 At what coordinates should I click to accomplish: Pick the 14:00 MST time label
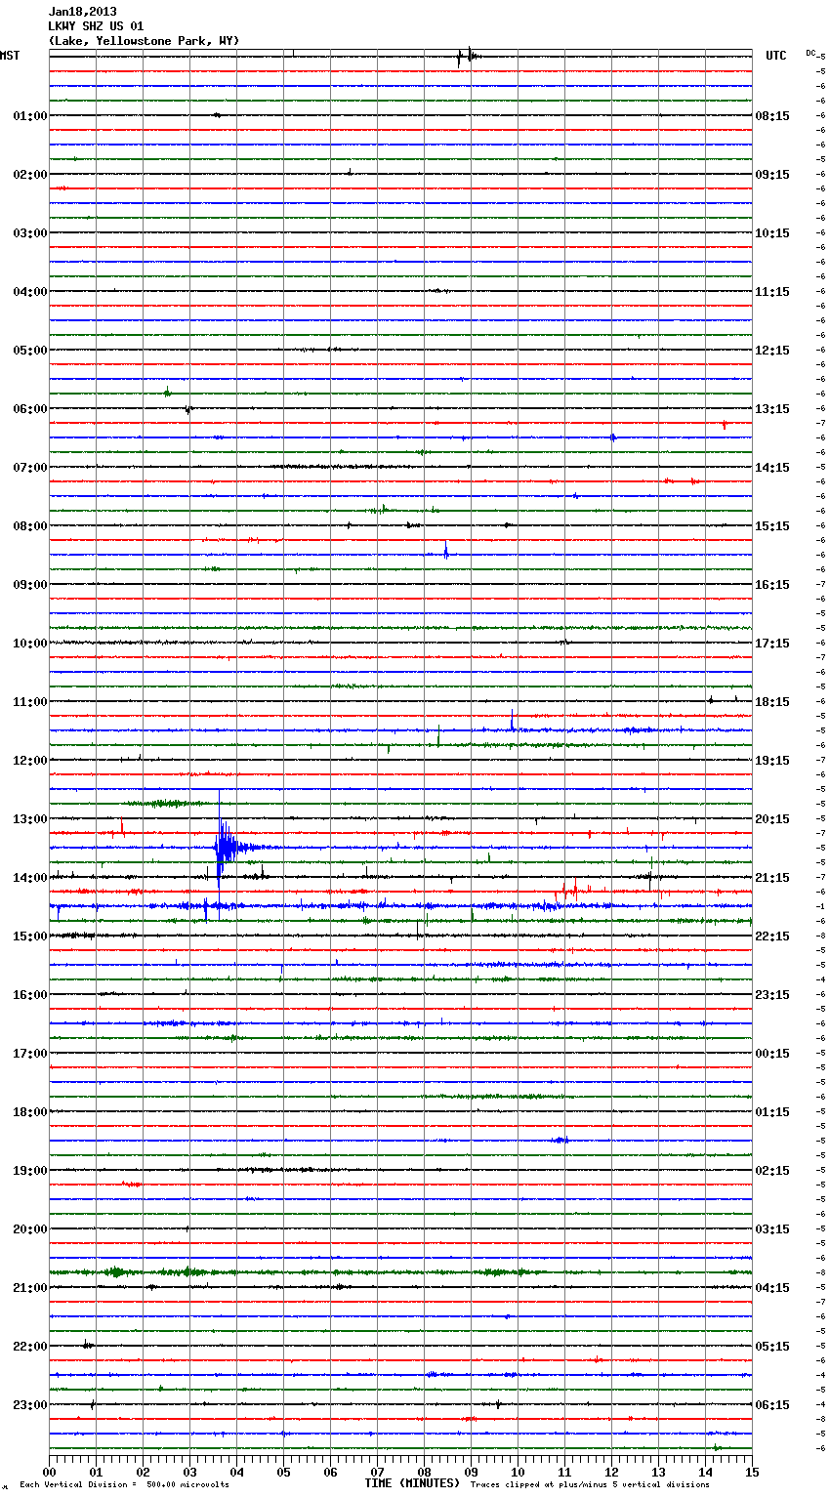pos(30,878)
